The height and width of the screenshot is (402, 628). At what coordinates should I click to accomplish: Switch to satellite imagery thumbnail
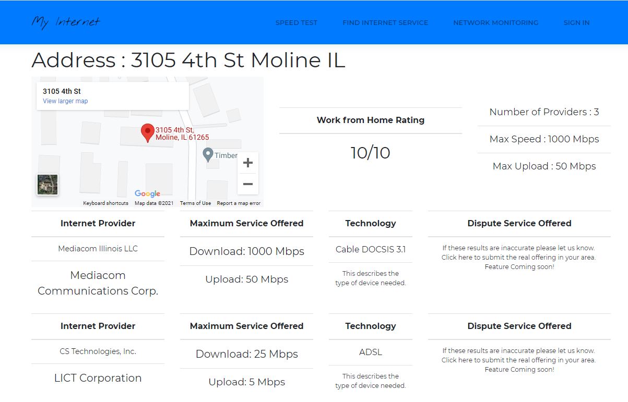(48, 185)
